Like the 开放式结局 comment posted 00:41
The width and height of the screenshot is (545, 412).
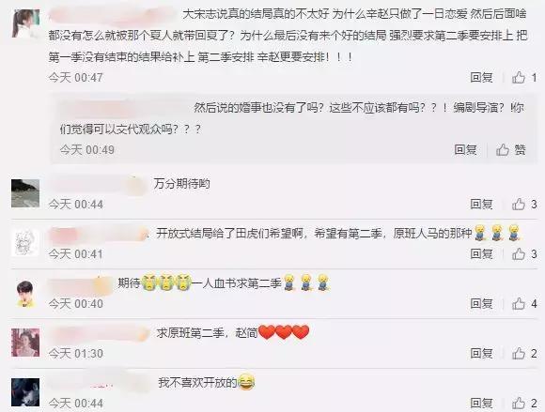pos(524,253)
